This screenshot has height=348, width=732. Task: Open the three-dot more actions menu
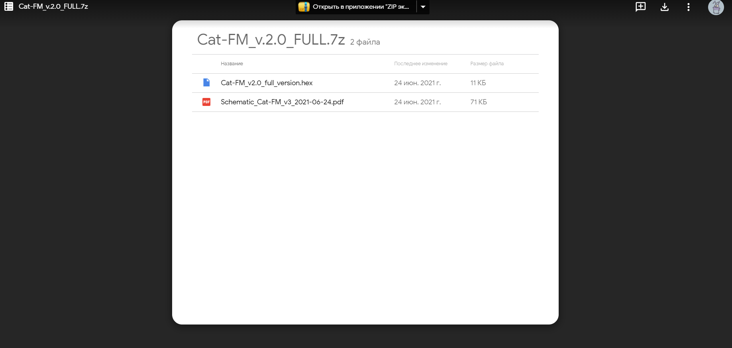tap(688, 7)
